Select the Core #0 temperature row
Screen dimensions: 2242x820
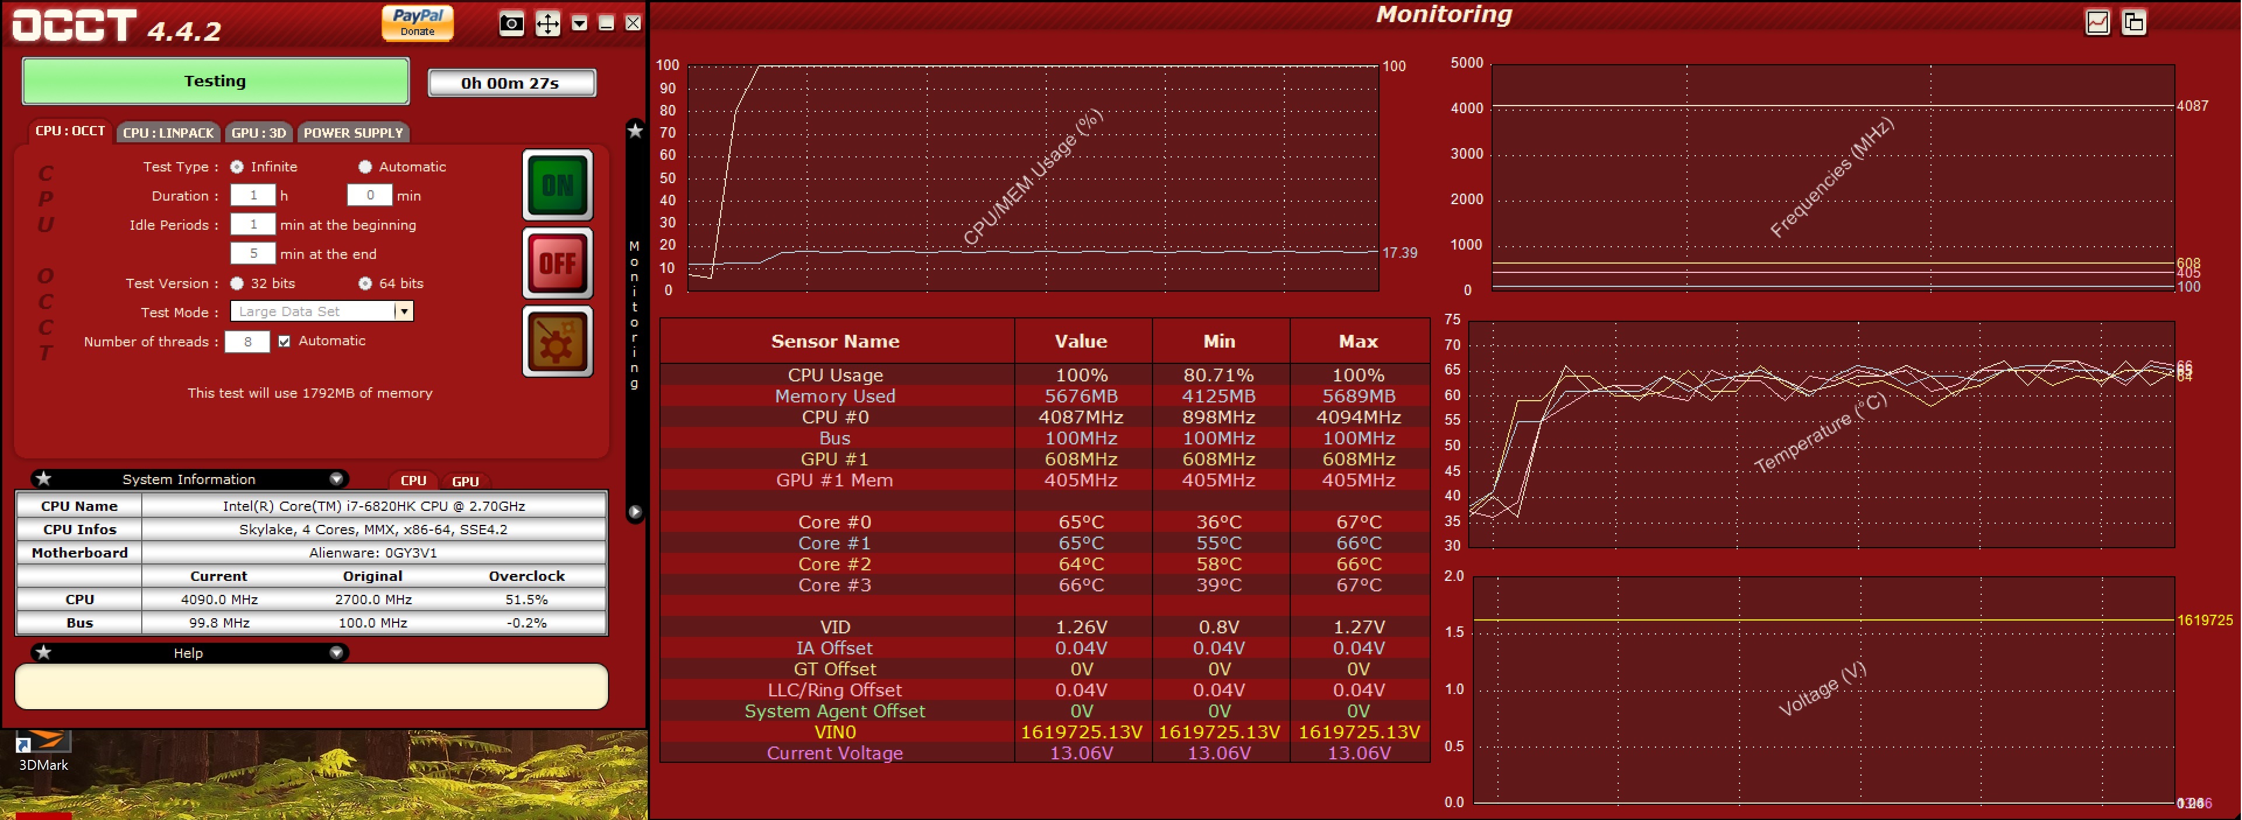point(1045,522)
